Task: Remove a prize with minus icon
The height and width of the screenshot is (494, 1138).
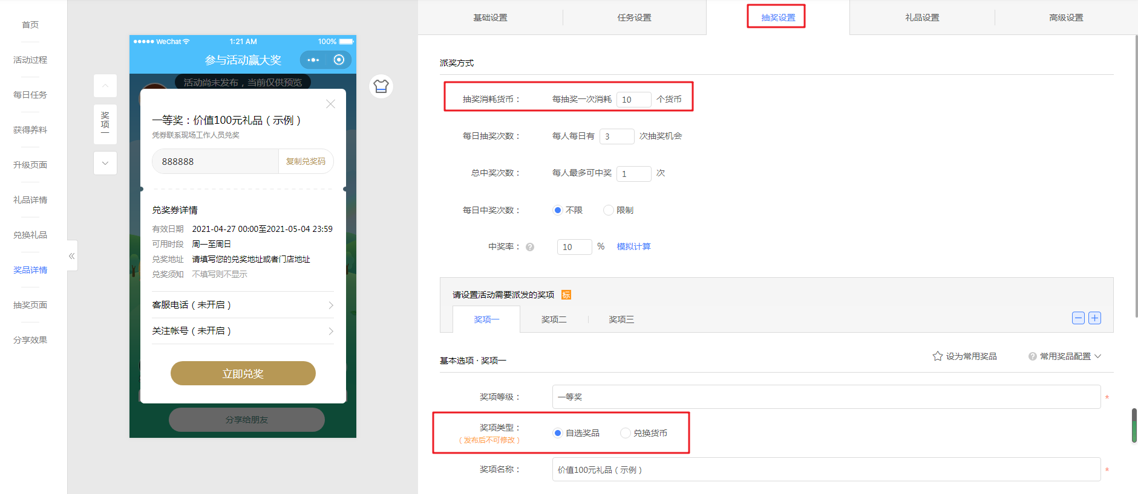Action: pyautogui.click(x=1078, y=318)
